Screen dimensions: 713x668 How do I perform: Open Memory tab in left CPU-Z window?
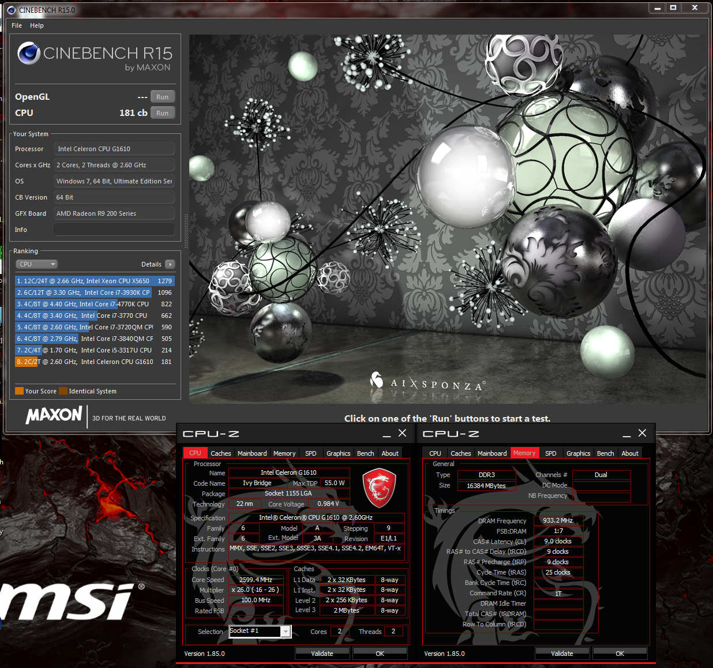tap(284, 453)
